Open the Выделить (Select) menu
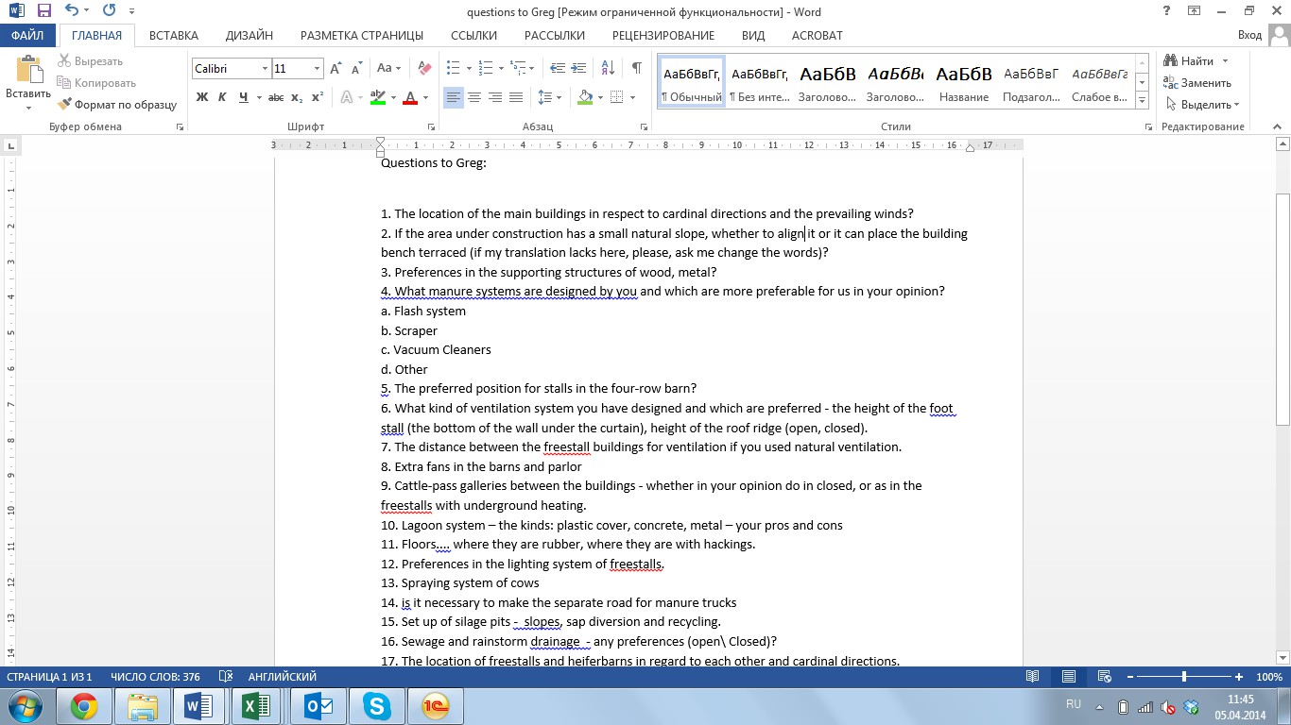1291x725 pixels. click(1203, 105)
